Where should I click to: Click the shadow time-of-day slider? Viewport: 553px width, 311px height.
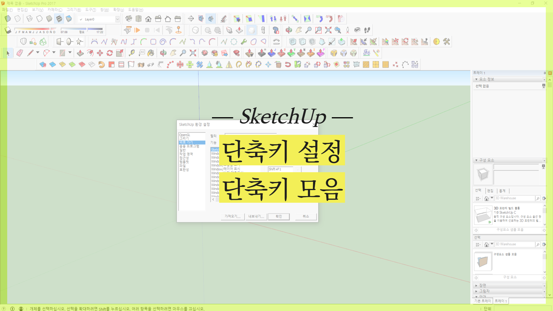click(x=81, y=29)
